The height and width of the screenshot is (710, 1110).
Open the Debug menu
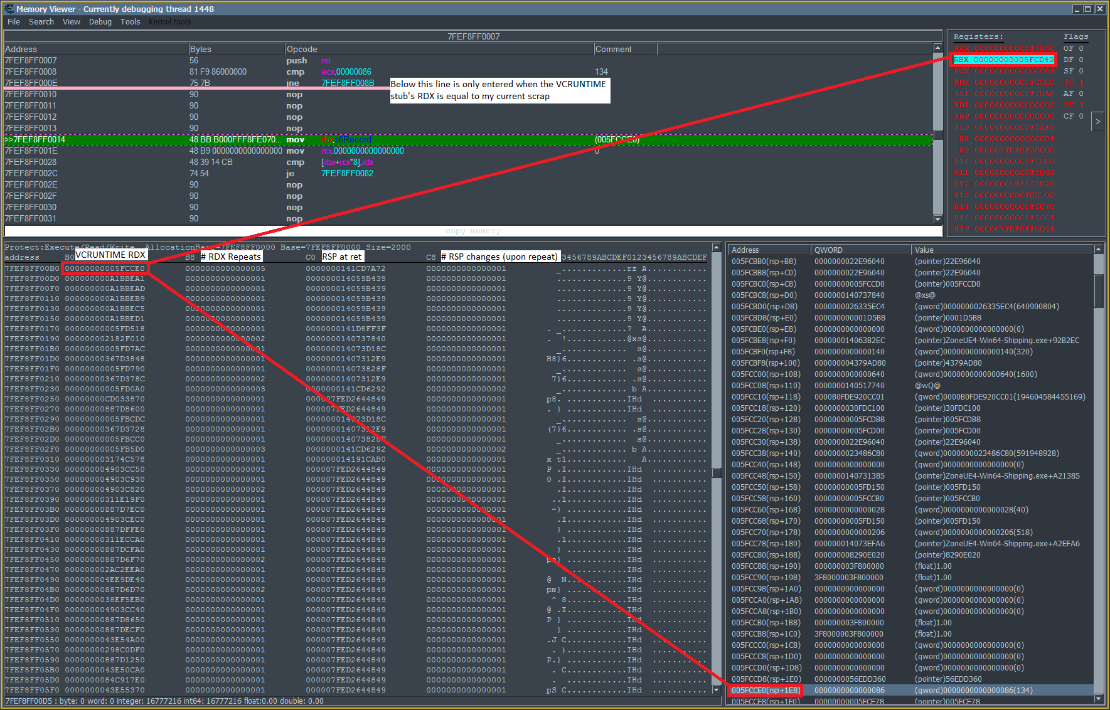100,21
